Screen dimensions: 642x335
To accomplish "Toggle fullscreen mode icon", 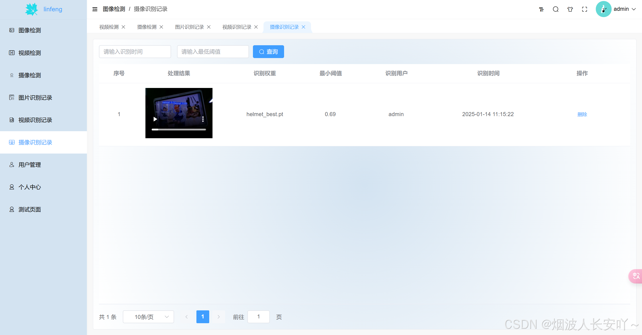I will [584, 9].
